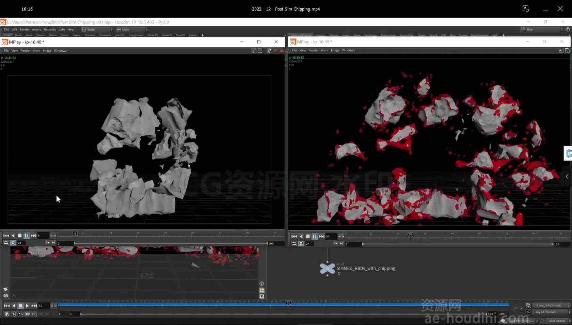The image size is (572, 325).
Task: Click the SIMMED_RBDs_with_chipping null node icon
Action: pyautogui.click(x=327, y=269)
